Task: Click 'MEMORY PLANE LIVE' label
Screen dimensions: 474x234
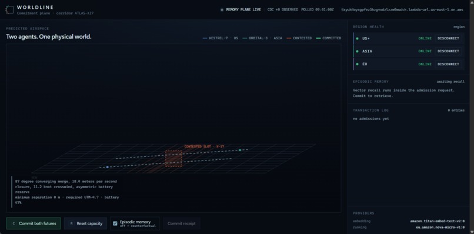Action: click(x=243, y=9)
